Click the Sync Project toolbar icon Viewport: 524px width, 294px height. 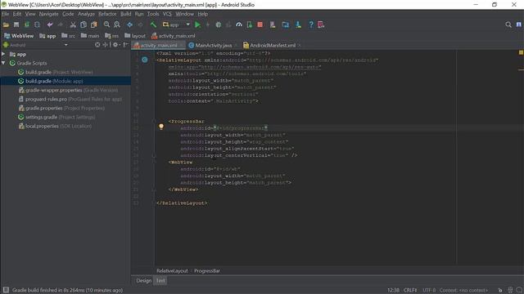[27, 24]
